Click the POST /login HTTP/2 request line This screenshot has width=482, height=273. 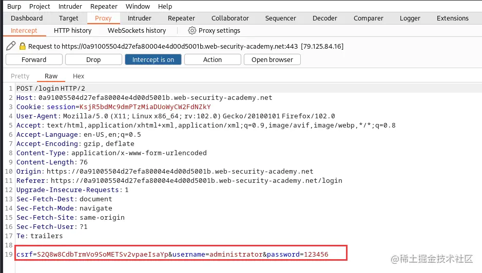click(x=51, y=88)
